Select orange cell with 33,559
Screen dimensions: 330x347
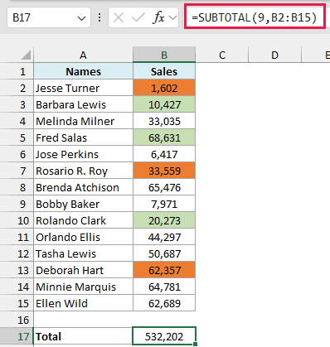point(164,171)
